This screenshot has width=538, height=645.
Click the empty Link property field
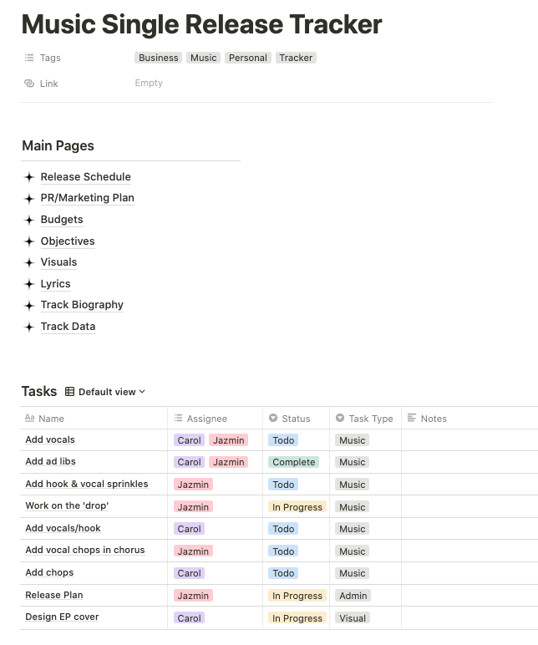pyautogui.click(x=149, y=83)
